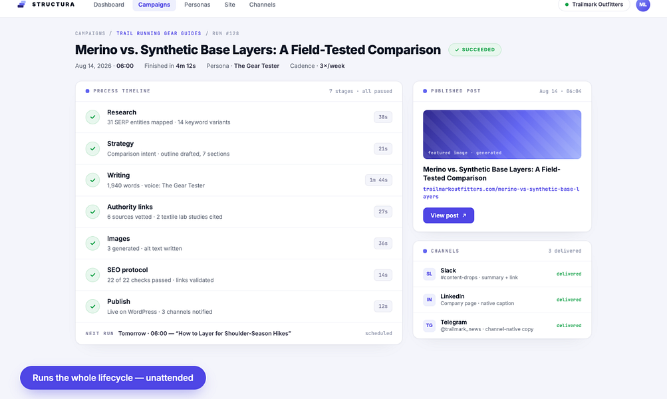Click the Writing 1m 44s duration badge
This screenshot has height=399, width=667.
pyautogui.click(x=378, y=180)
